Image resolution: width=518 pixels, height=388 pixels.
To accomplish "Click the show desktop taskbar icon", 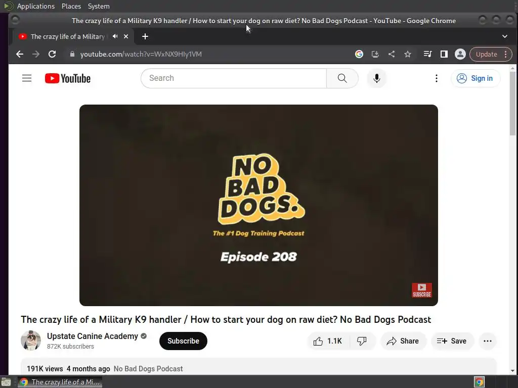I will (x=6, y=382).
